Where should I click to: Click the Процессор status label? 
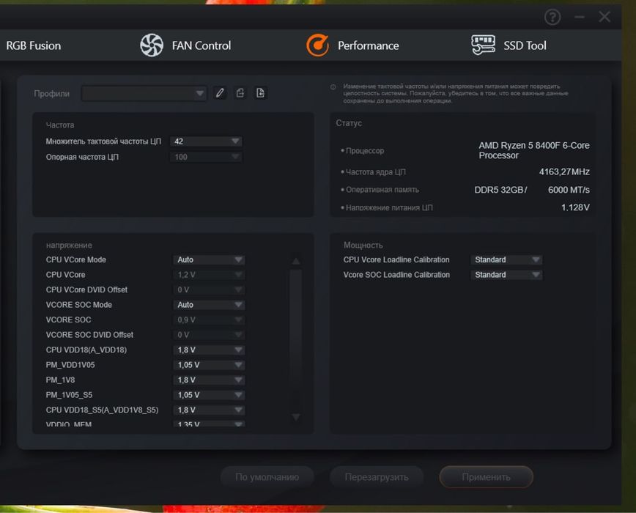[365, 150]
